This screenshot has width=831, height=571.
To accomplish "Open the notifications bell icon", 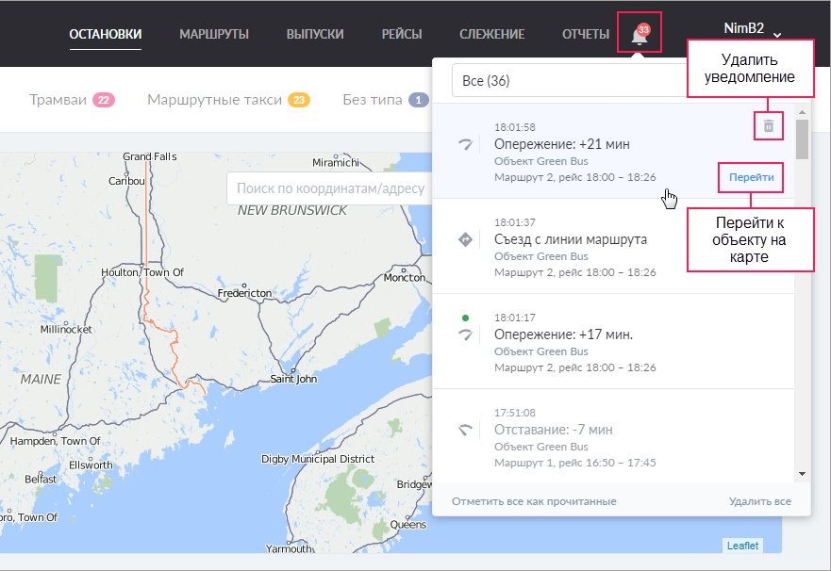I will [640, 35].
